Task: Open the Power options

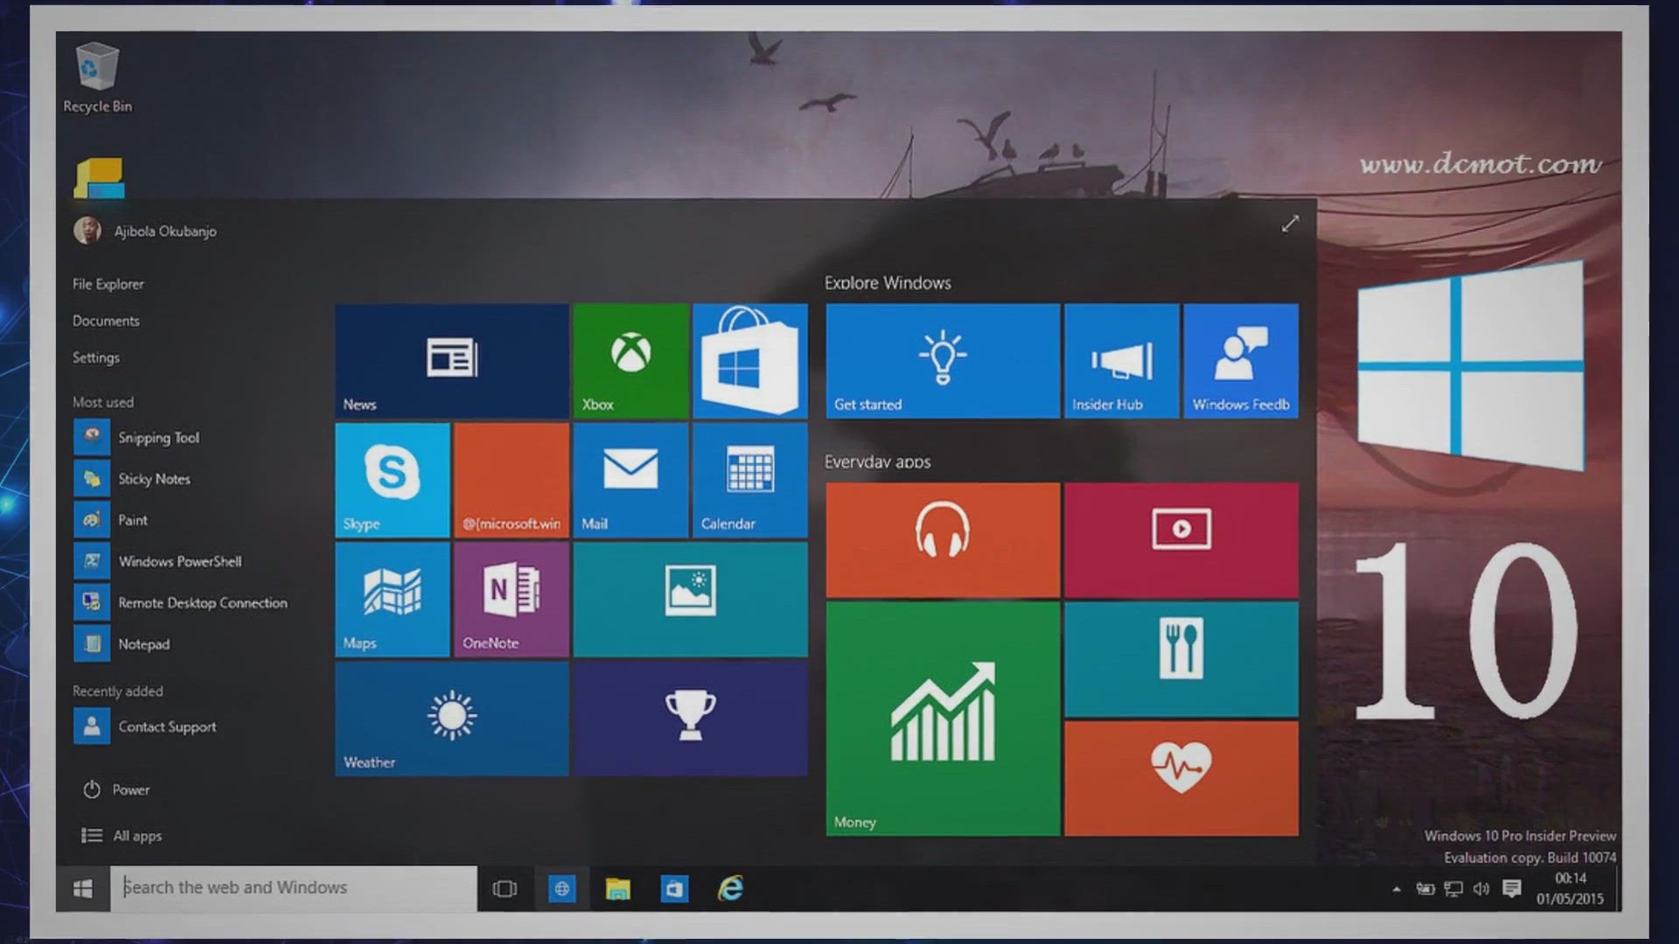Action: pyautogui.click(x=116, y=789)
